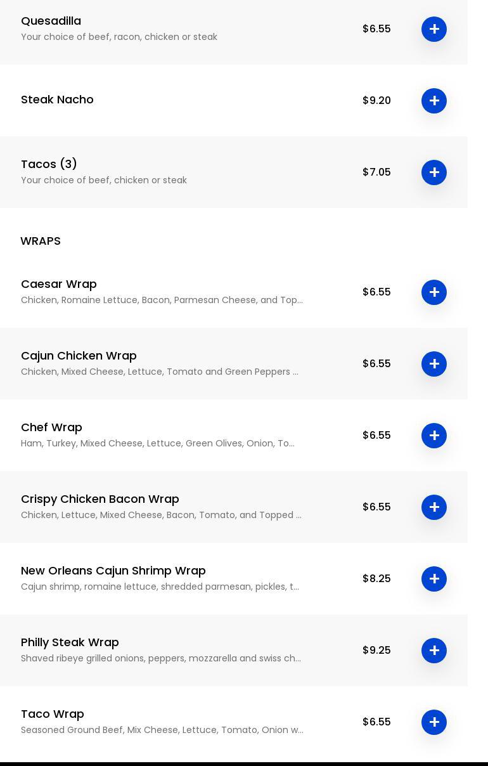Tap the plus icon for Taco Wrap
Image resolution: width=488 pixels, height=766 pixels.
click(x=434, y=722)
